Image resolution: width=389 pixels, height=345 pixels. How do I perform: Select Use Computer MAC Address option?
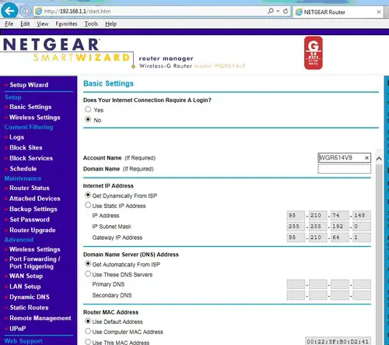(88, 332)
